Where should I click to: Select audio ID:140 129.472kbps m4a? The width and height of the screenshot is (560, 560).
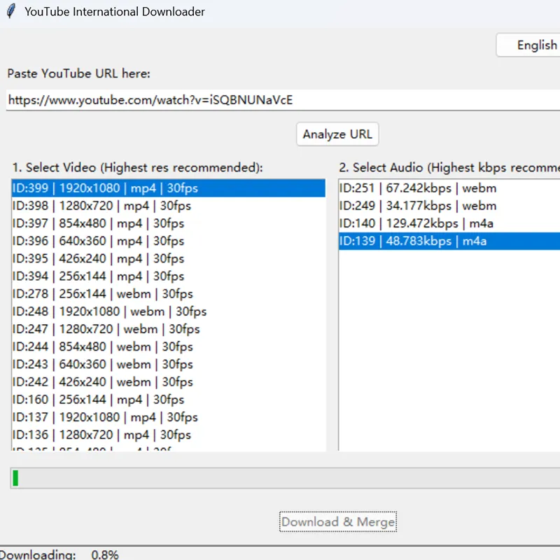[449, 223]
